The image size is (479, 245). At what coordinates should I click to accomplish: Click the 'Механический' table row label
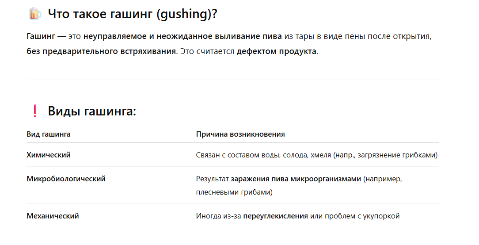click(x=53, y=216)
